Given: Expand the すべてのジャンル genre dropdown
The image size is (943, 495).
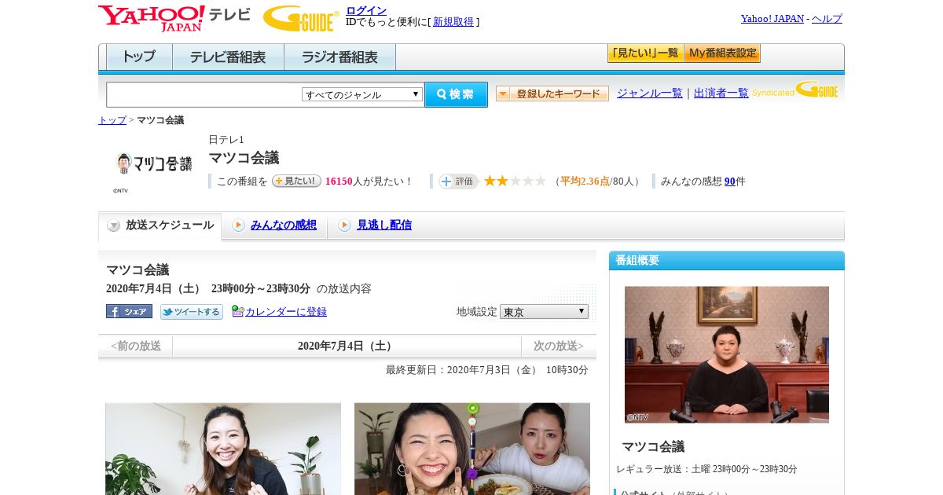Looking at the screenshot, I should (362, 94).
